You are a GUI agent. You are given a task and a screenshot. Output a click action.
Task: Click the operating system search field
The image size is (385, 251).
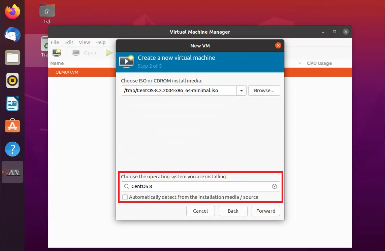200,186
